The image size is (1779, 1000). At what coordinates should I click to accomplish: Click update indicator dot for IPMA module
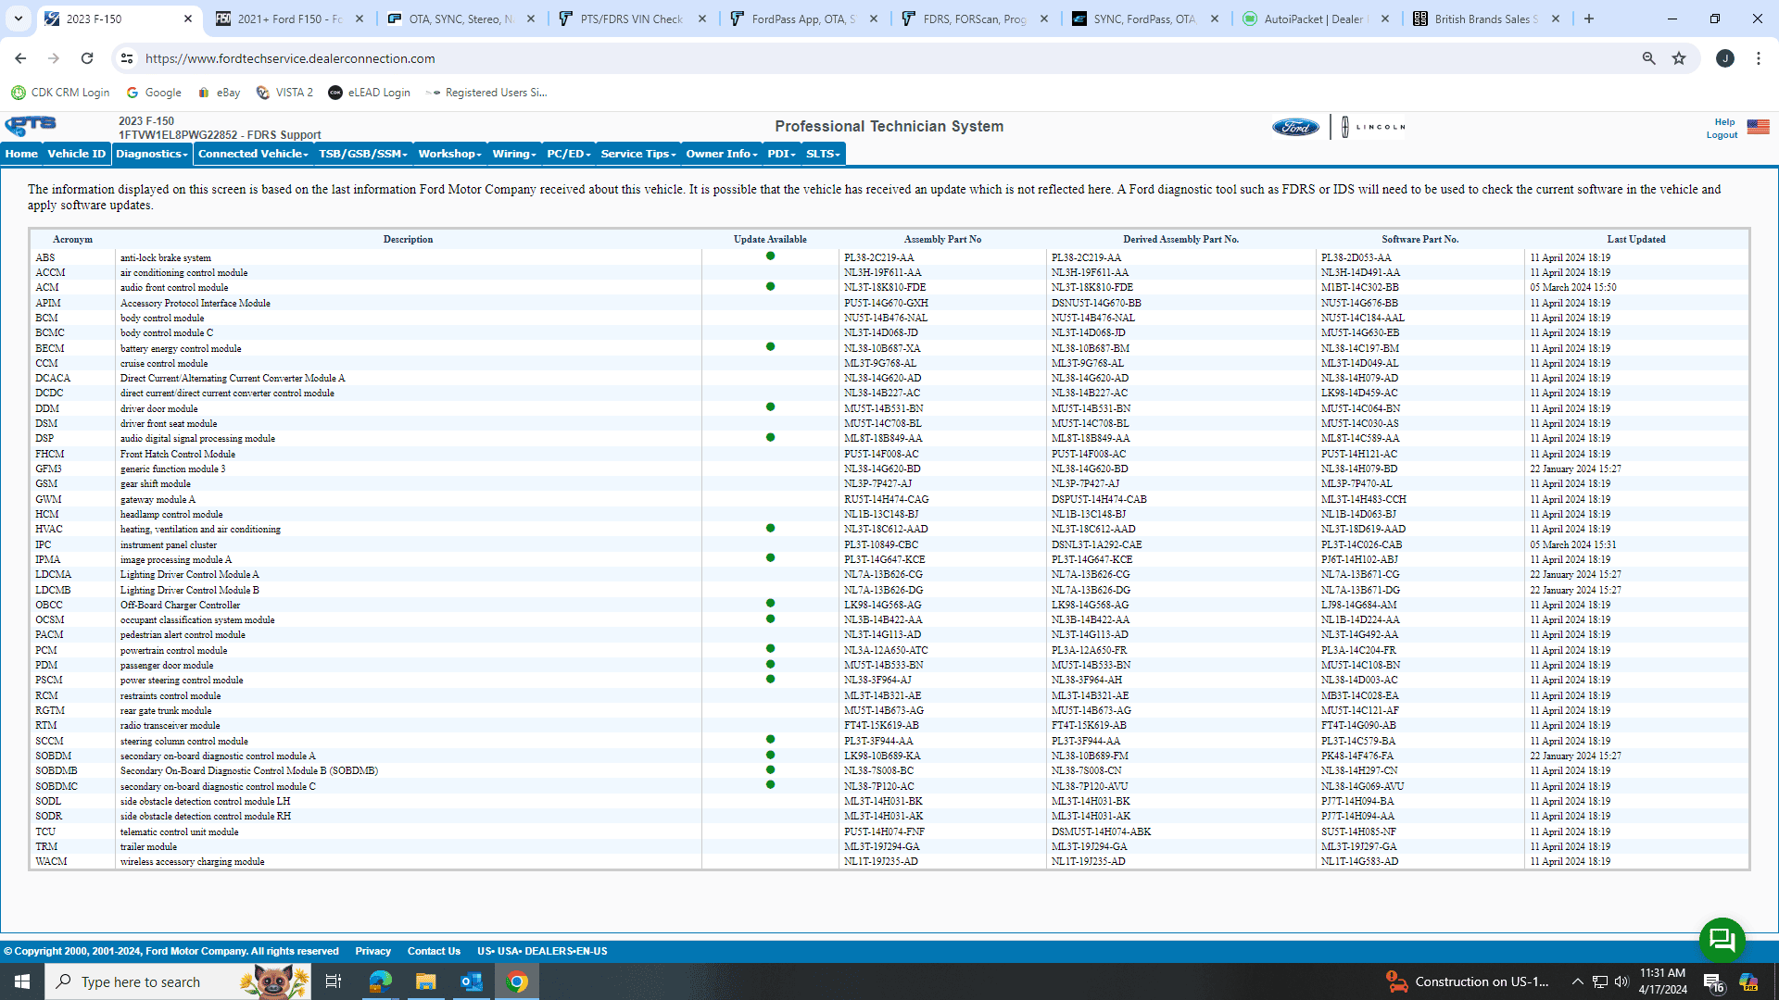(x=770, y=558)
